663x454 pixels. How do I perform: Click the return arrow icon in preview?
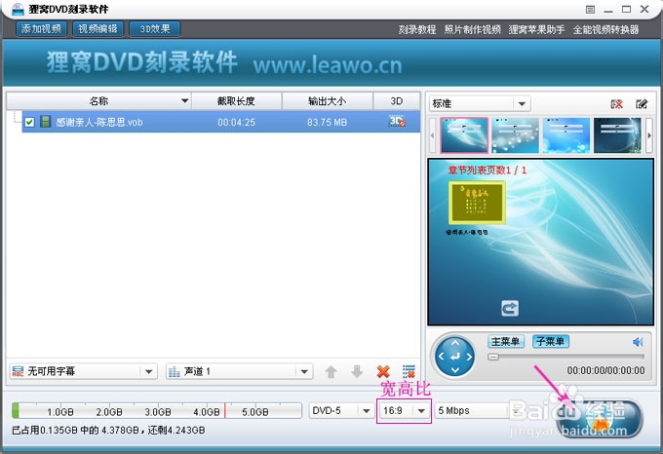click(x=510, y=308)
